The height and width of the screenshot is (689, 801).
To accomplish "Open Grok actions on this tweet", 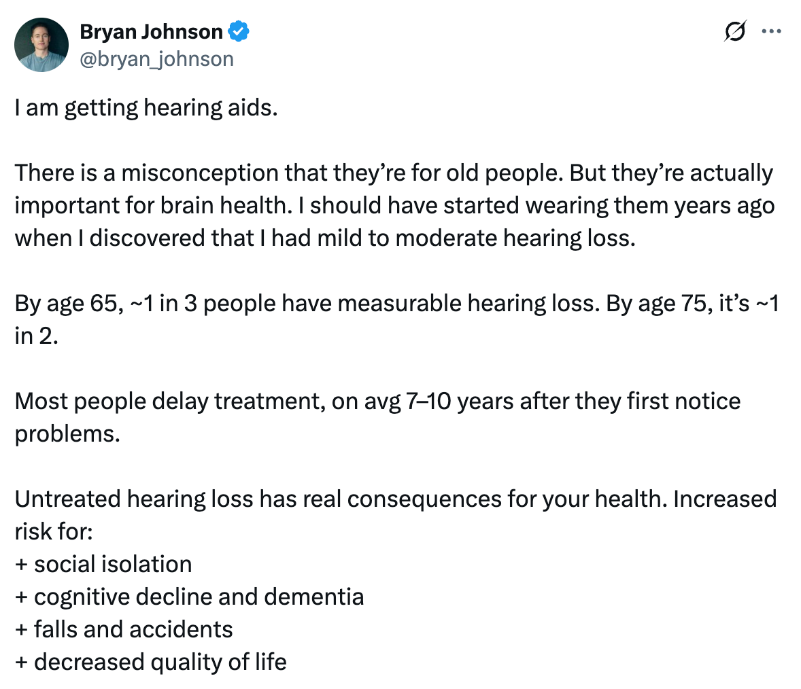I will click(x=736, y=30).
